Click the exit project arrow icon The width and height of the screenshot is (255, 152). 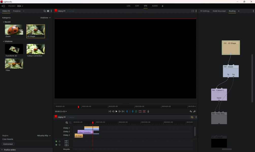[3, 6]
